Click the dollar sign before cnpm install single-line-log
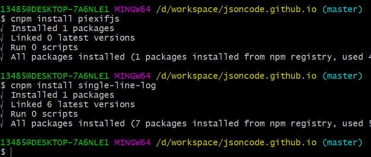Screen dimensions: 371x157 click(3, 86)
